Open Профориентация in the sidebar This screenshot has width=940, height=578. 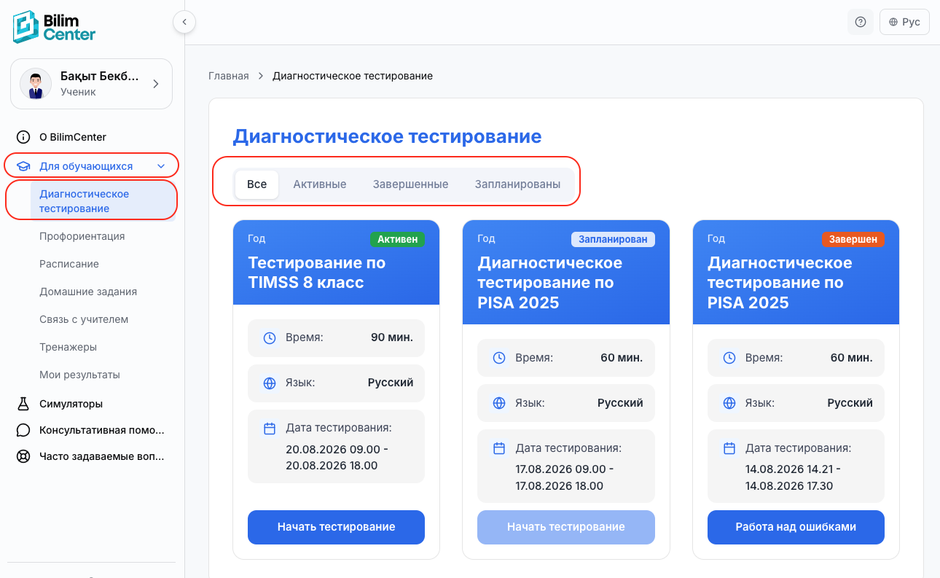point(82,236)
